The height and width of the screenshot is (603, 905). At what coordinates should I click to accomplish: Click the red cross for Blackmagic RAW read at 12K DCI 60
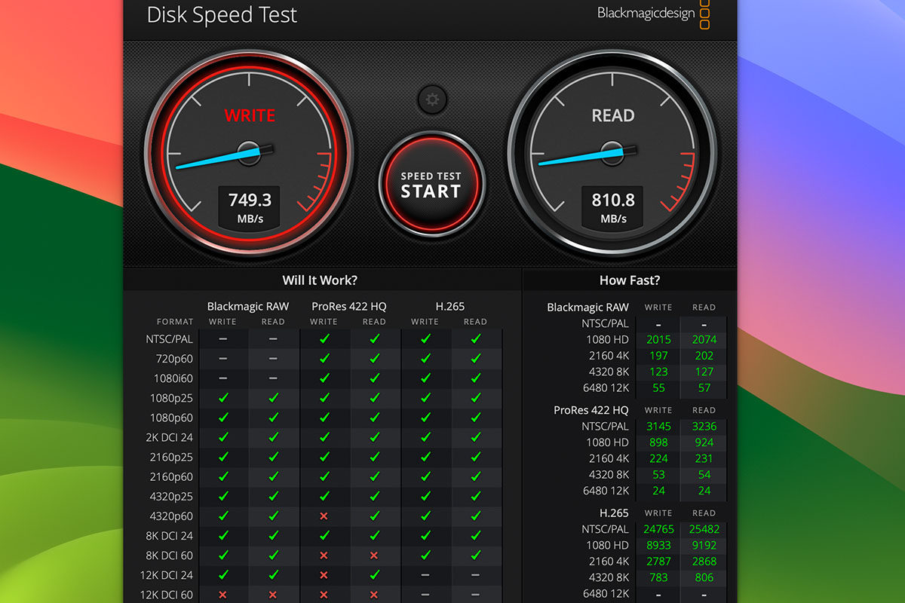(273, 594)
